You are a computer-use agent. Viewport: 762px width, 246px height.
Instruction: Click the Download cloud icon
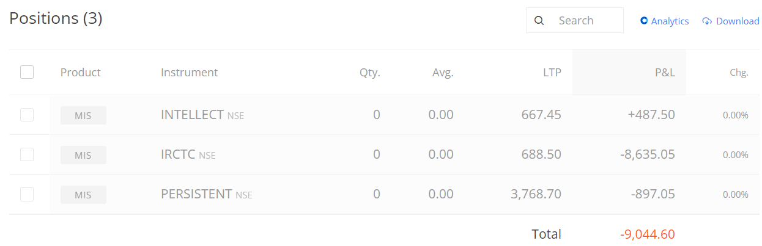point(707,21)
